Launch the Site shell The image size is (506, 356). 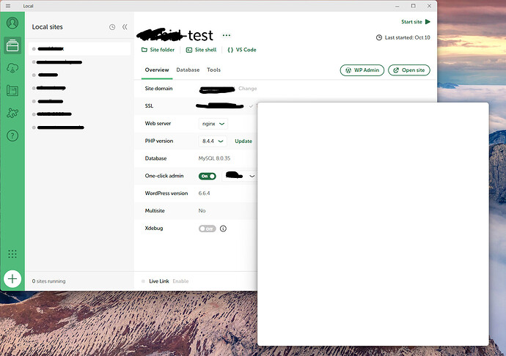tap(201, 50)
